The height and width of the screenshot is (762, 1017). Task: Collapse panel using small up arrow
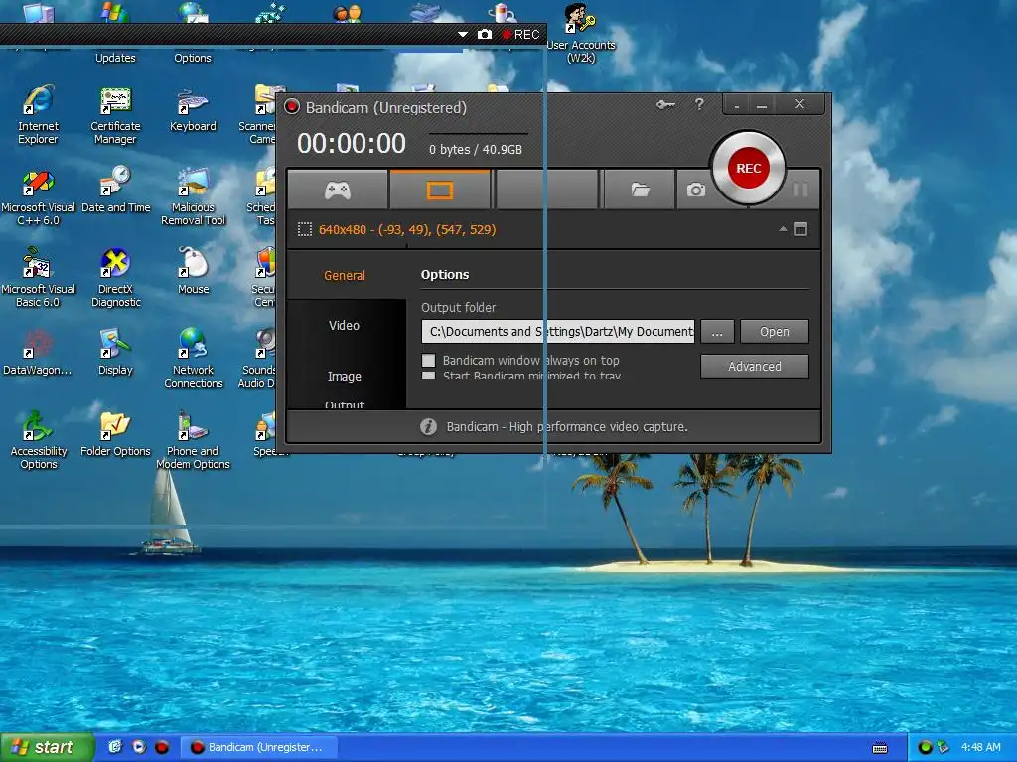(x=783, y=229)
